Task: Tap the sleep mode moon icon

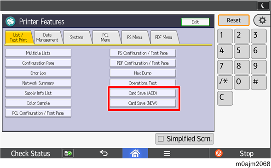Action: (x=263, y=6)
